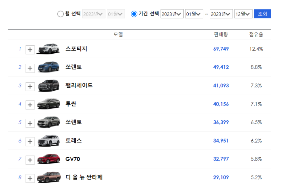Click the 판매량 column header

[x=221, y=34]
